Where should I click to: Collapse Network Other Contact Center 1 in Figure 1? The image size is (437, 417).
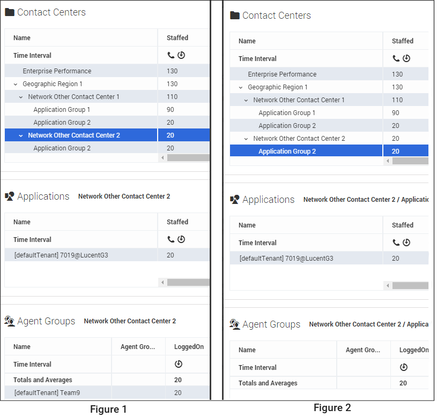point(21,97)
